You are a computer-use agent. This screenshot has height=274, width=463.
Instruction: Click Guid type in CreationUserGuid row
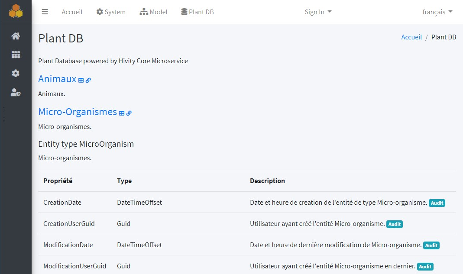pos(123,224)
